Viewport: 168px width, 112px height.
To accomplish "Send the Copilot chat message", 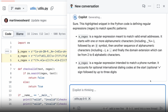I will (161, 108).
